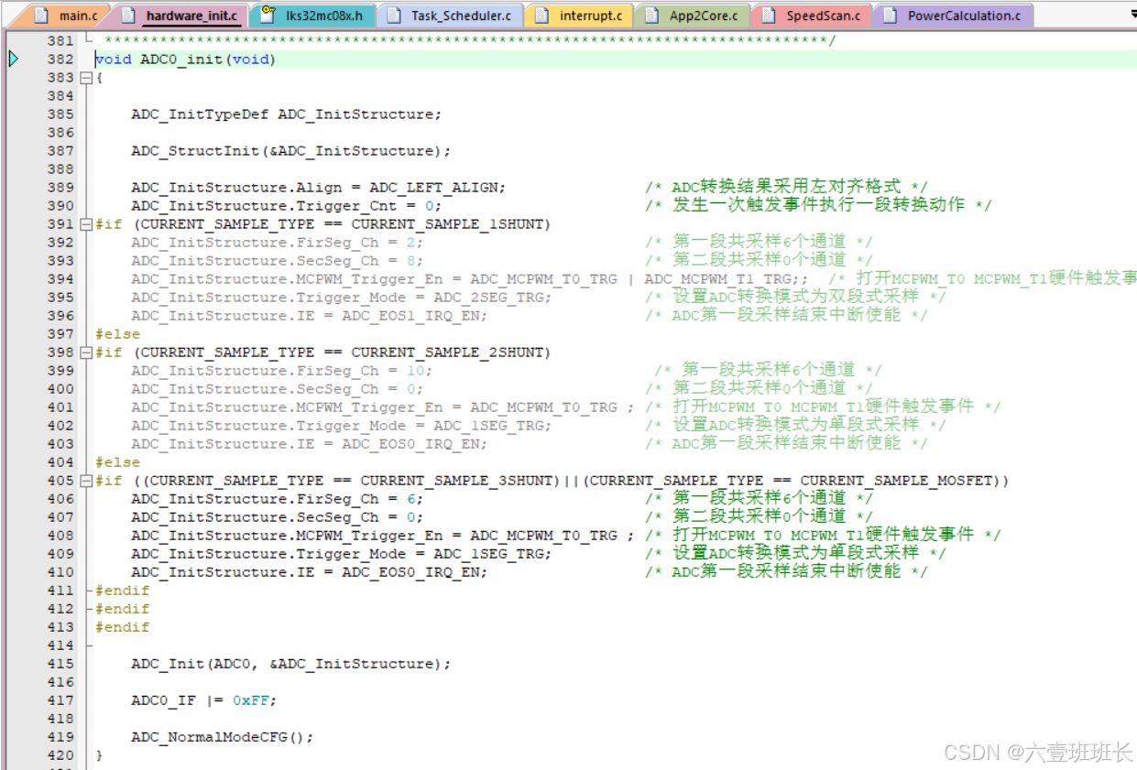Image resolution: width=1137 pixels, height=770 pixels.
Task: Click 'ADC_StructInit(&ADC_InitStructure);' call
Action: pos(290,151)
